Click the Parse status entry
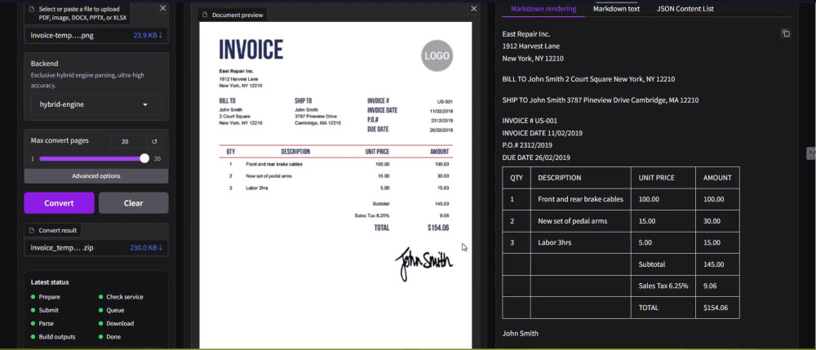The width and height of the screenshot is (816, 350). [42, 323]
